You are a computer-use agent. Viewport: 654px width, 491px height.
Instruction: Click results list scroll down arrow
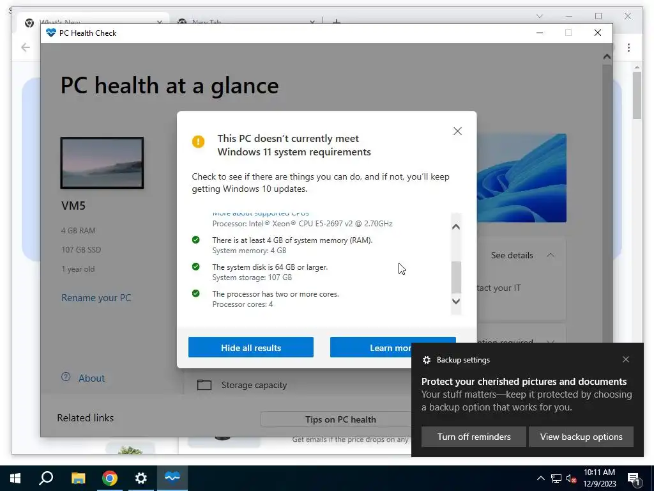tap(456, 301)
